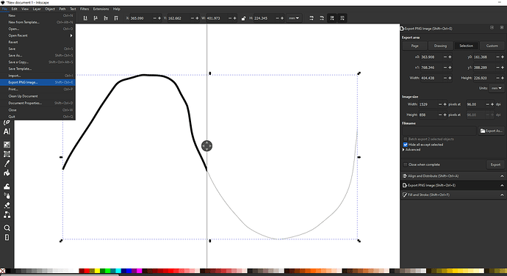
Task: Select the Mesh gradient tool
Action: tap(7, 154)
